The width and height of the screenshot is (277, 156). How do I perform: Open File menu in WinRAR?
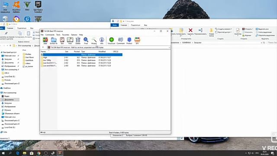(x=42, y=35)
